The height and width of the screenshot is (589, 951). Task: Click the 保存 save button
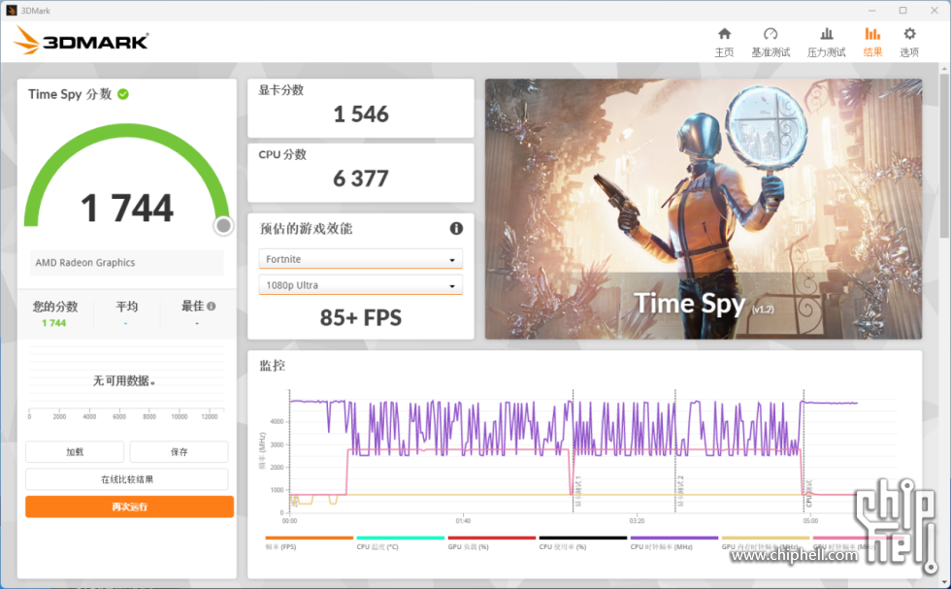tap(179, 452)
